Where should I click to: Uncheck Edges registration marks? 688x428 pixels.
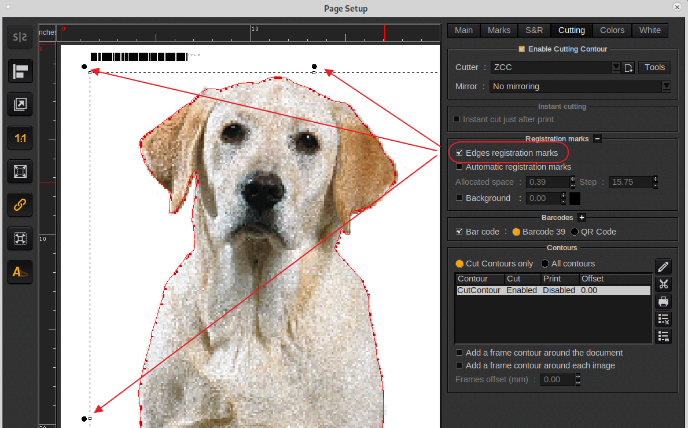pos(459,153)
